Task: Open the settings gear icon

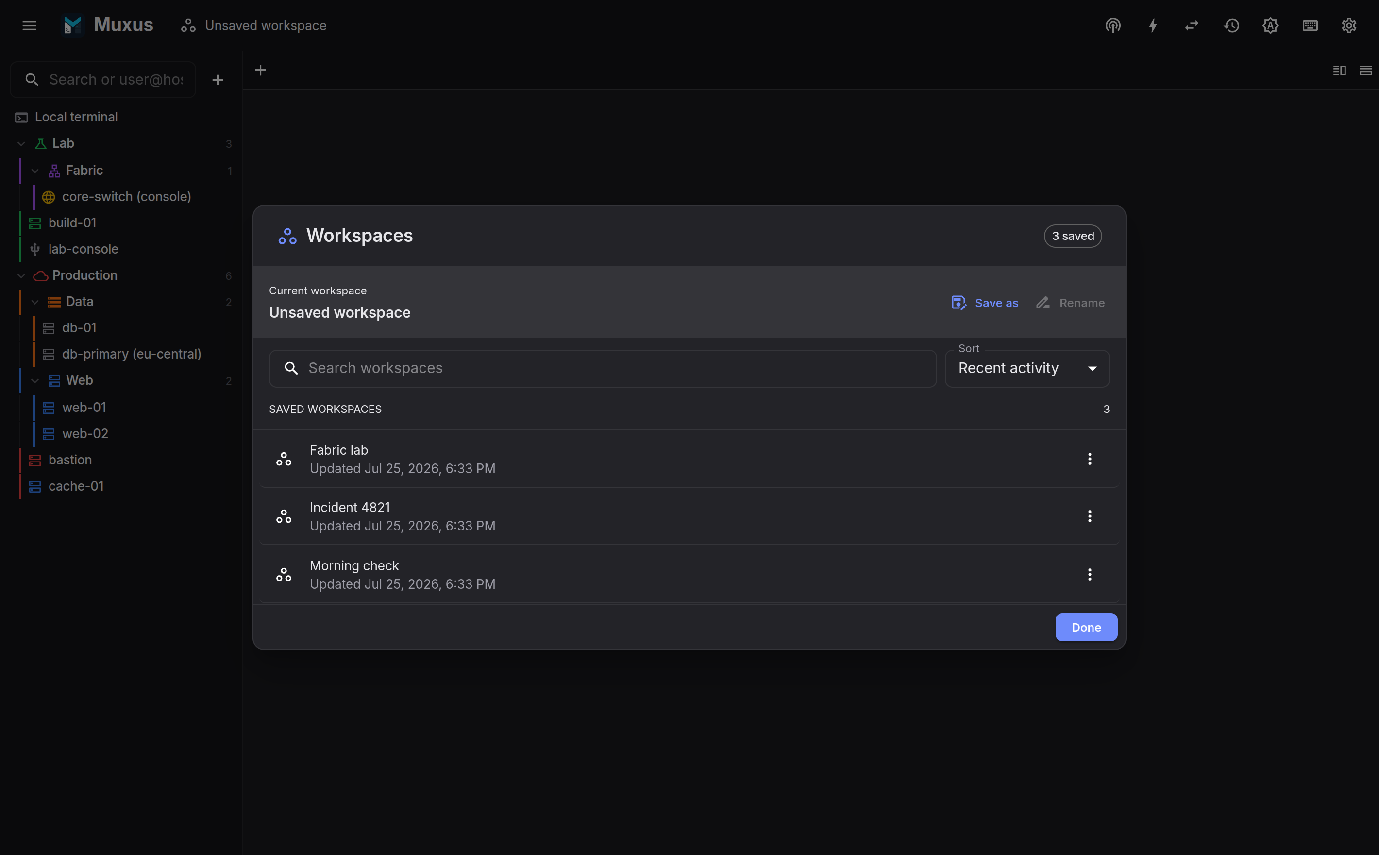Action: tap(1349, 25)
